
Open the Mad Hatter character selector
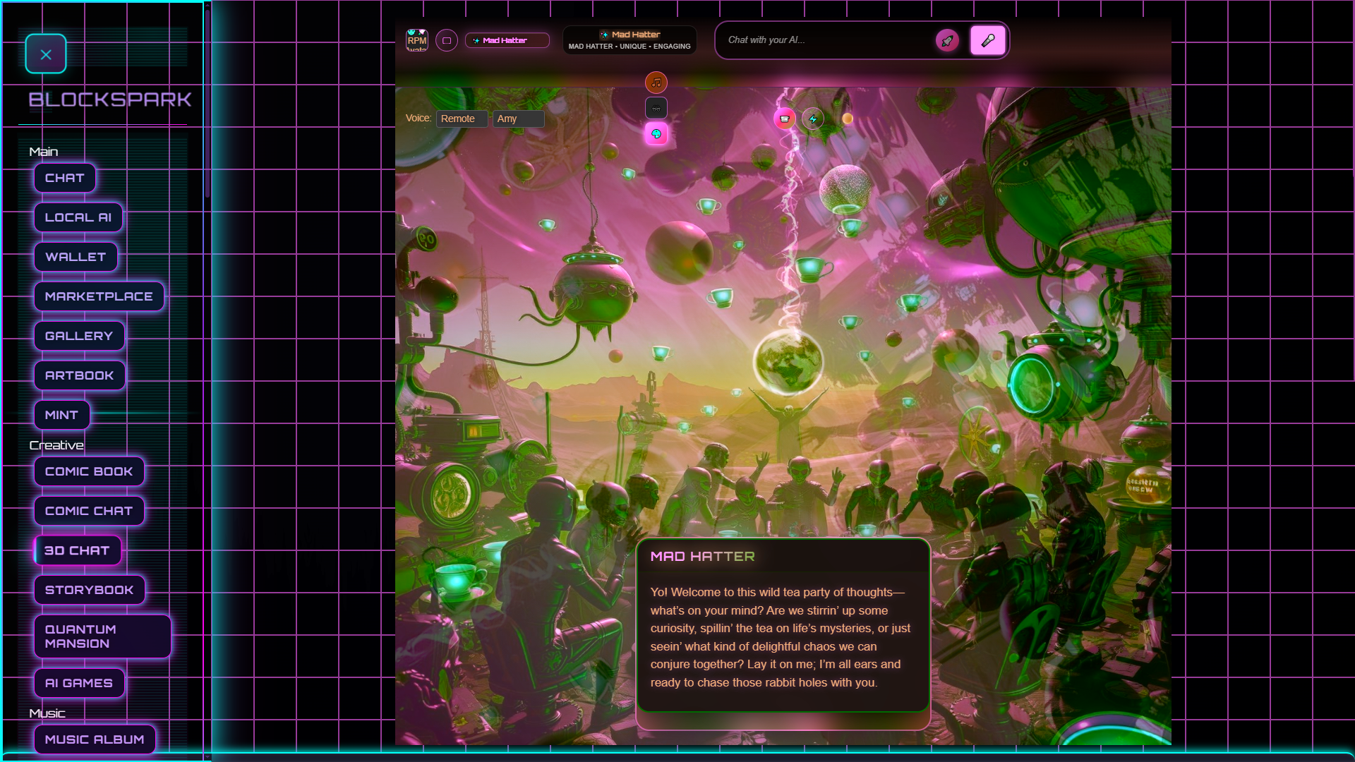tap(507, 40)
